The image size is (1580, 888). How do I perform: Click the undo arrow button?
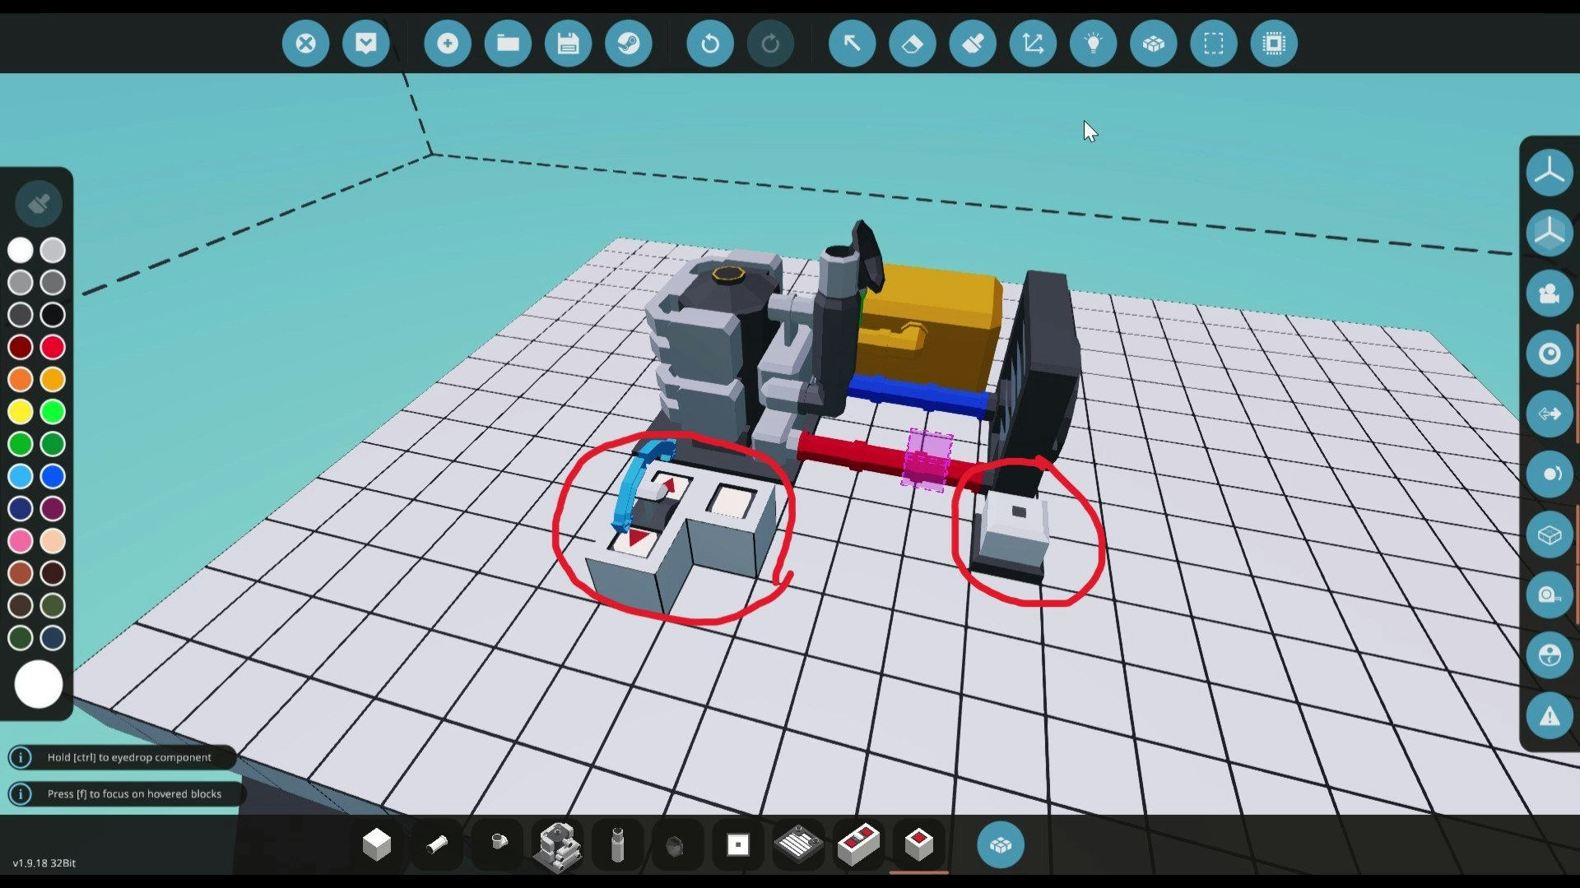[x=710, y=43]
